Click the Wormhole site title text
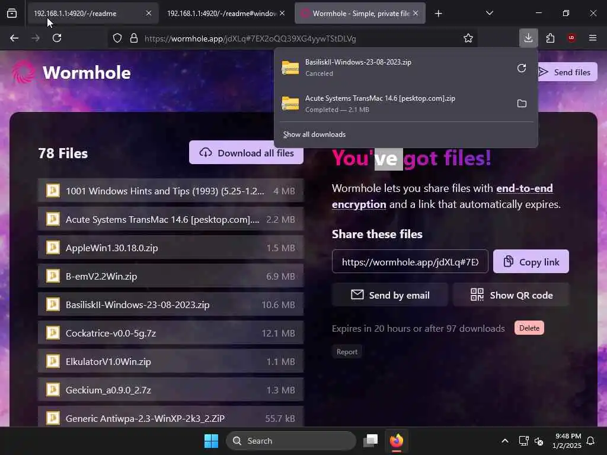Viewport: 607px width, 455px height. pyautogui.click(x=87, y=72)
